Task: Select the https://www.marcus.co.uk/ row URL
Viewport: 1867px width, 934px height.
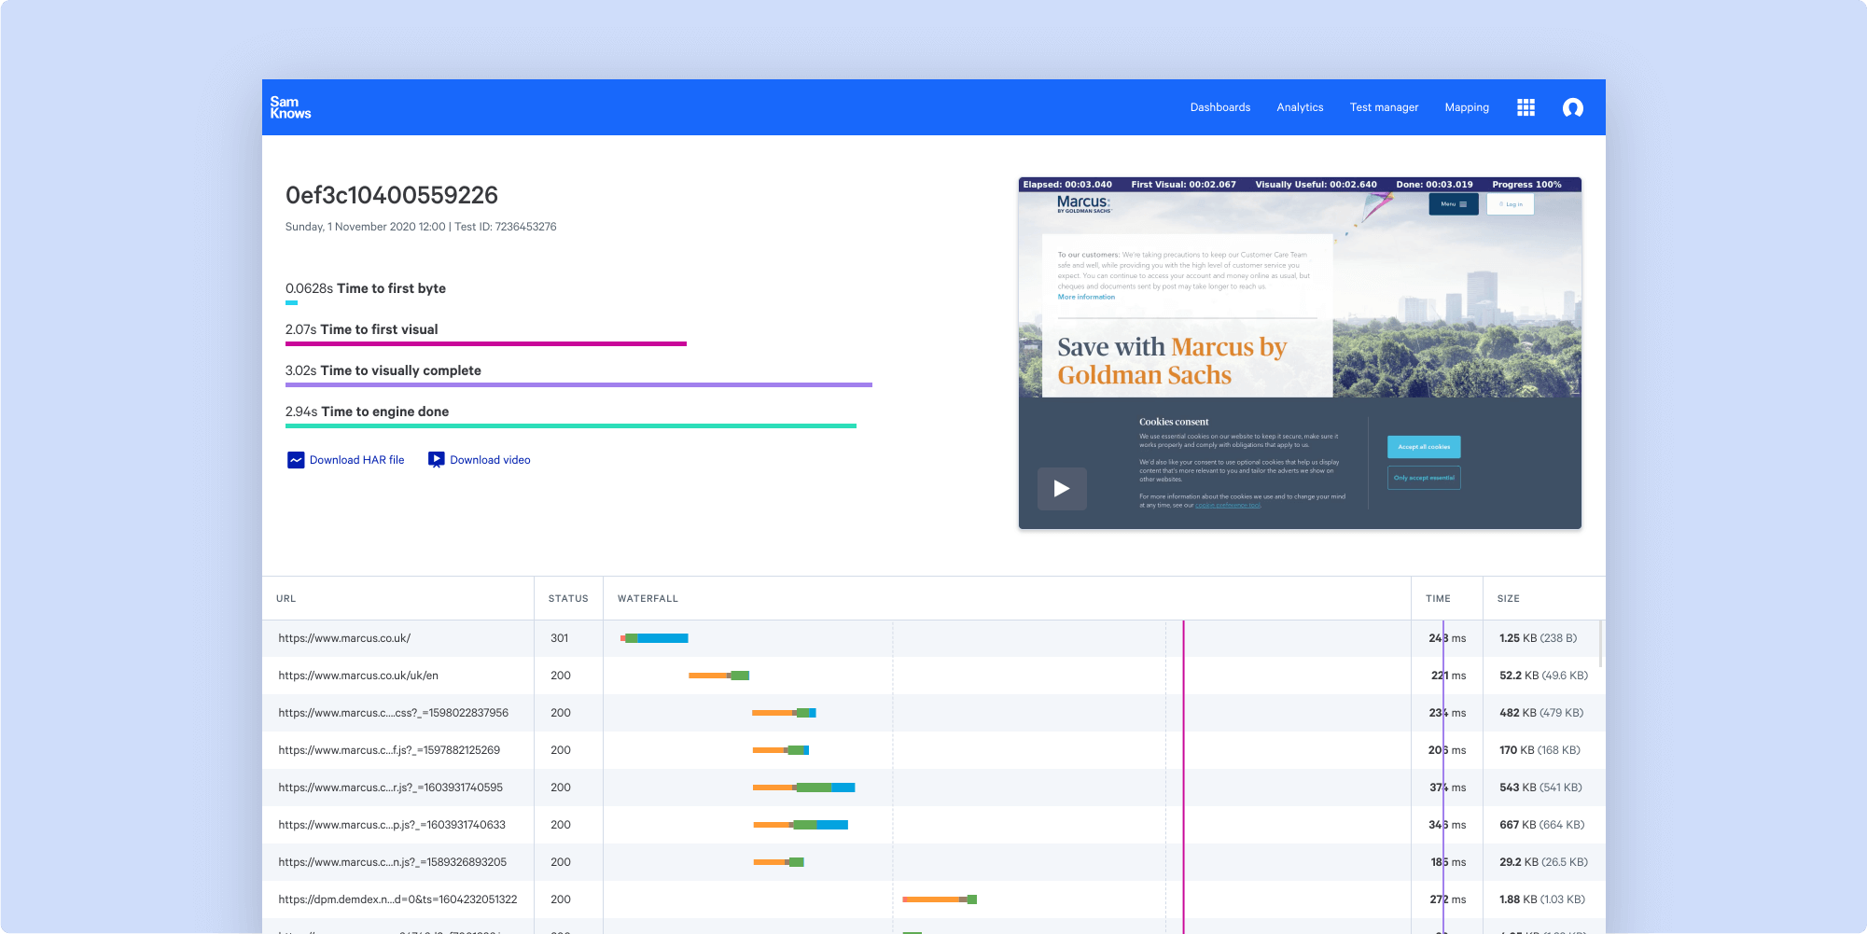Action: 344,638
